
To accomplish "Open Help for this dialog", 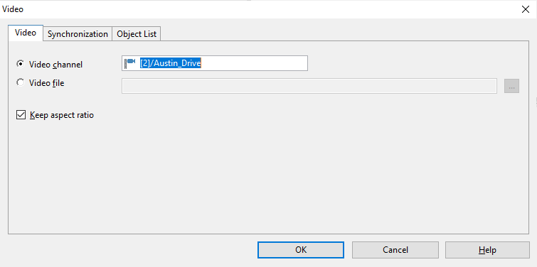I will (x=487, y=250).
